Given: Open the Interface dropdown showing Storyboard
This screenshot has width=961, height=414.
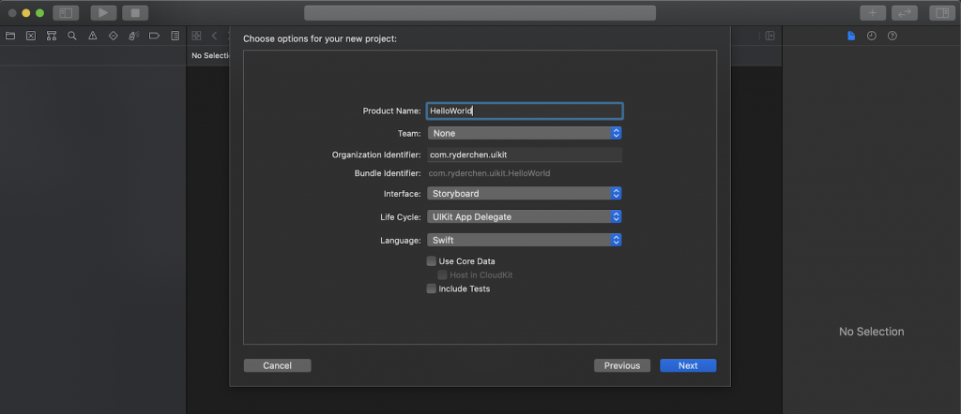Looking at the screenshot, I should pos(525,194).
